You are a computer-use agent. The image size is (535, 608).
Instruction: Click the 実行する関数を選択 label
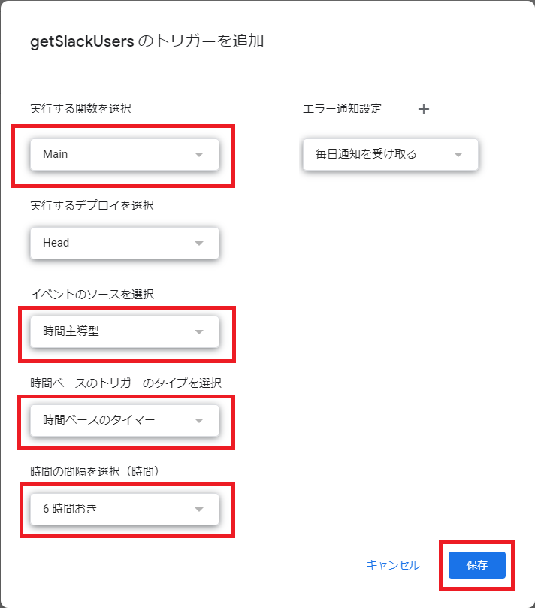(x=80, y=108)
